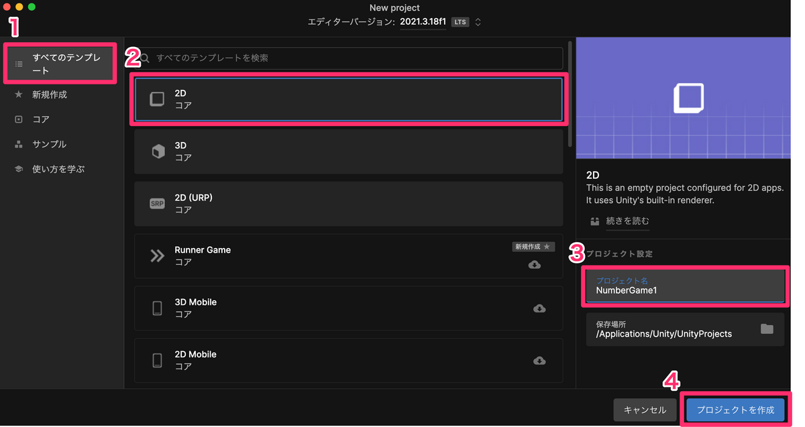Edit the プロジェクト名 field NumberGame1
The image size is (805, 427).
(x=685, y=286)
